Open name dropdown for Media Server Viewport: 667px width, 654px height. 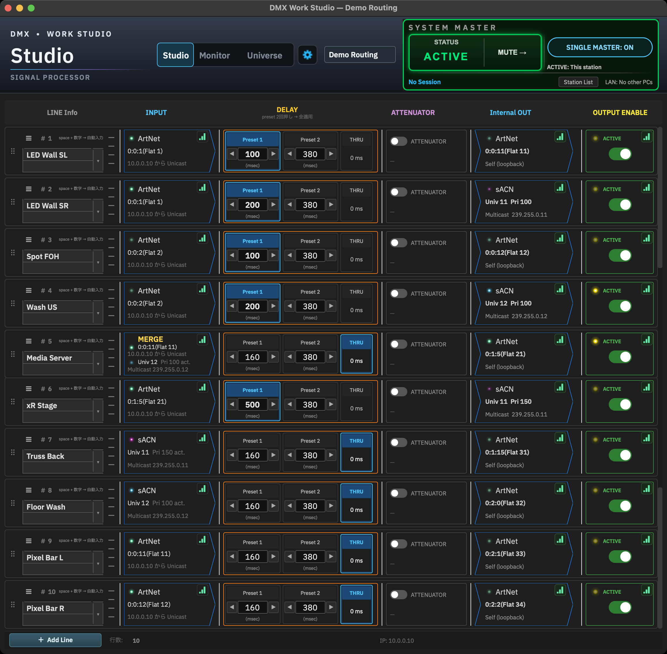[98, 363]
